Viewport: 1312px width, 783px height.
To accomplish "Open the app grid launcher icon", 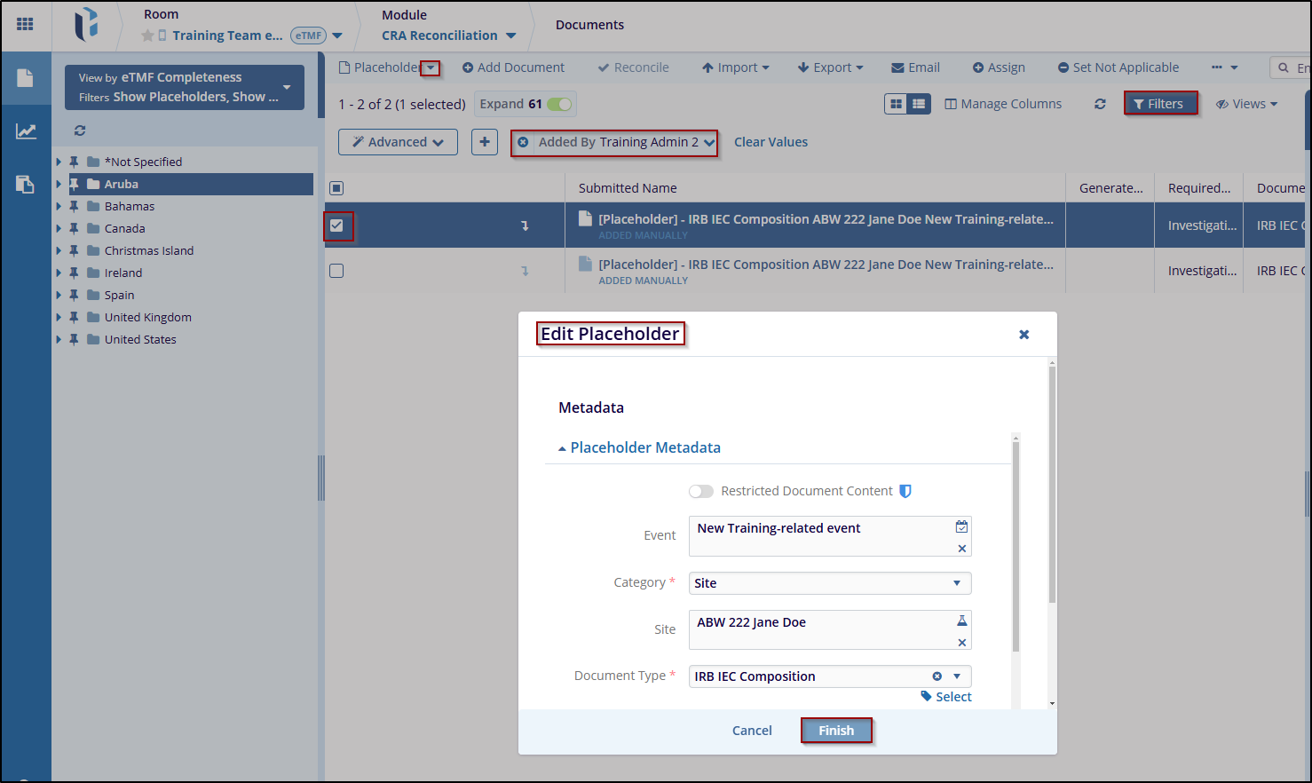I will click(25, 24).
